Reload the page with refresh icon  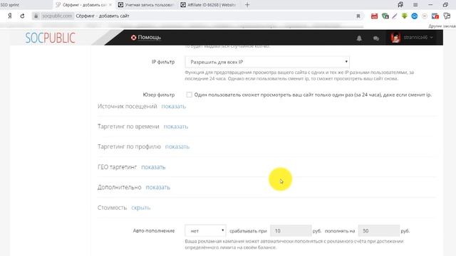click(22, 16)
